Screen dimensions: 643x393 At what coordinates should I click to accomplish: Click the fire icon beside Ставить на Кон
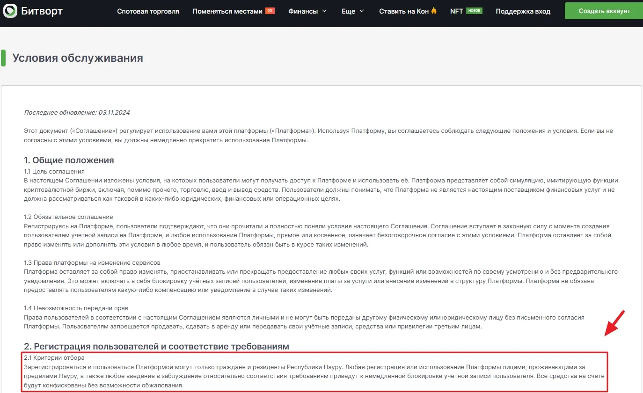point(434,11)
